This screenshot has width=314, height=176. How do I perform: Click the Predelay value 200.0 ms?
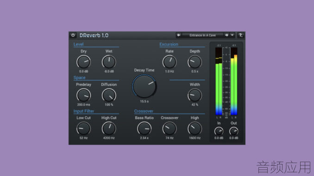(84, 105)
